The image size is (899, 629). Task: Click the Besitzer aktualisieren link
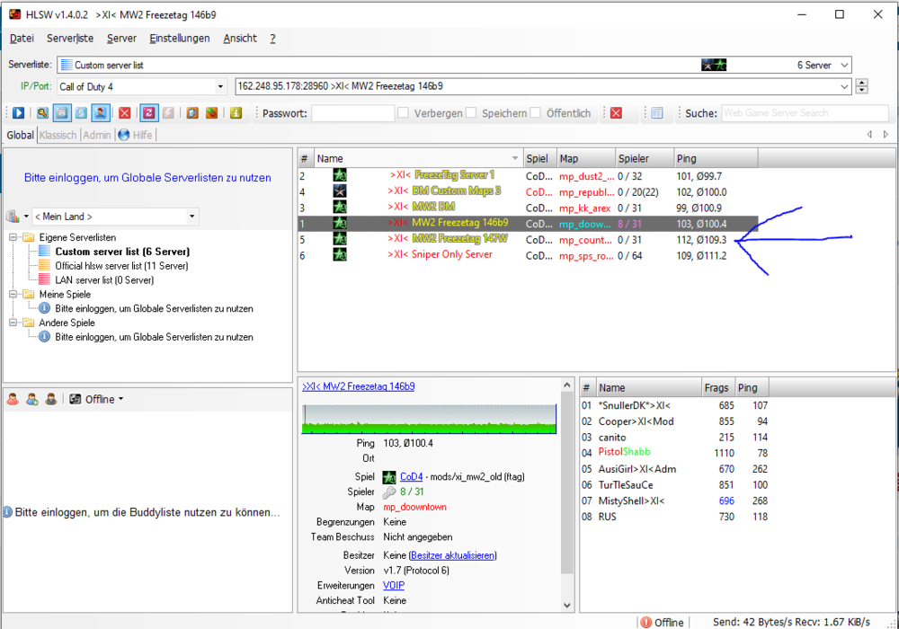pos(452,556)
